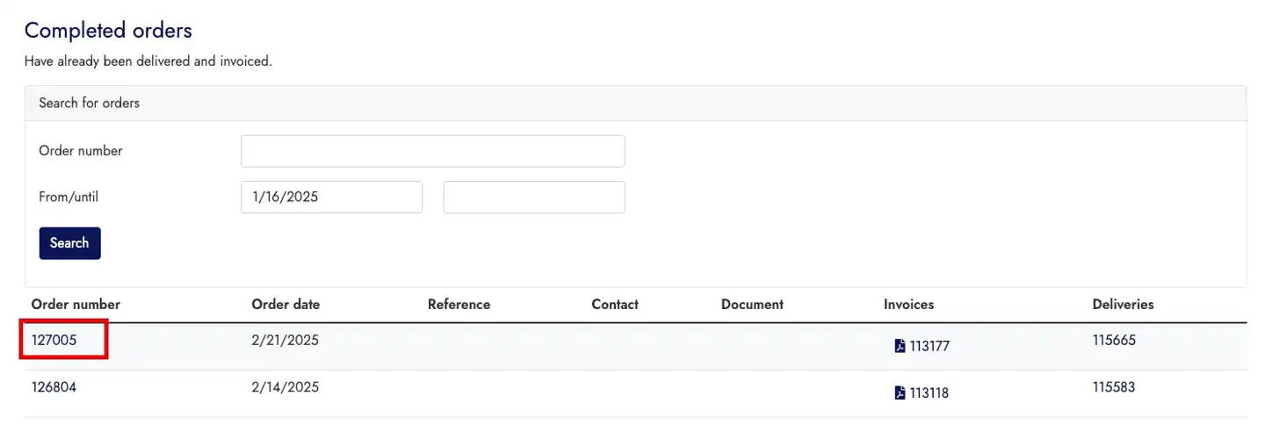Open order number 127005
Viewport: 1265px width, 432px height.
54,340
